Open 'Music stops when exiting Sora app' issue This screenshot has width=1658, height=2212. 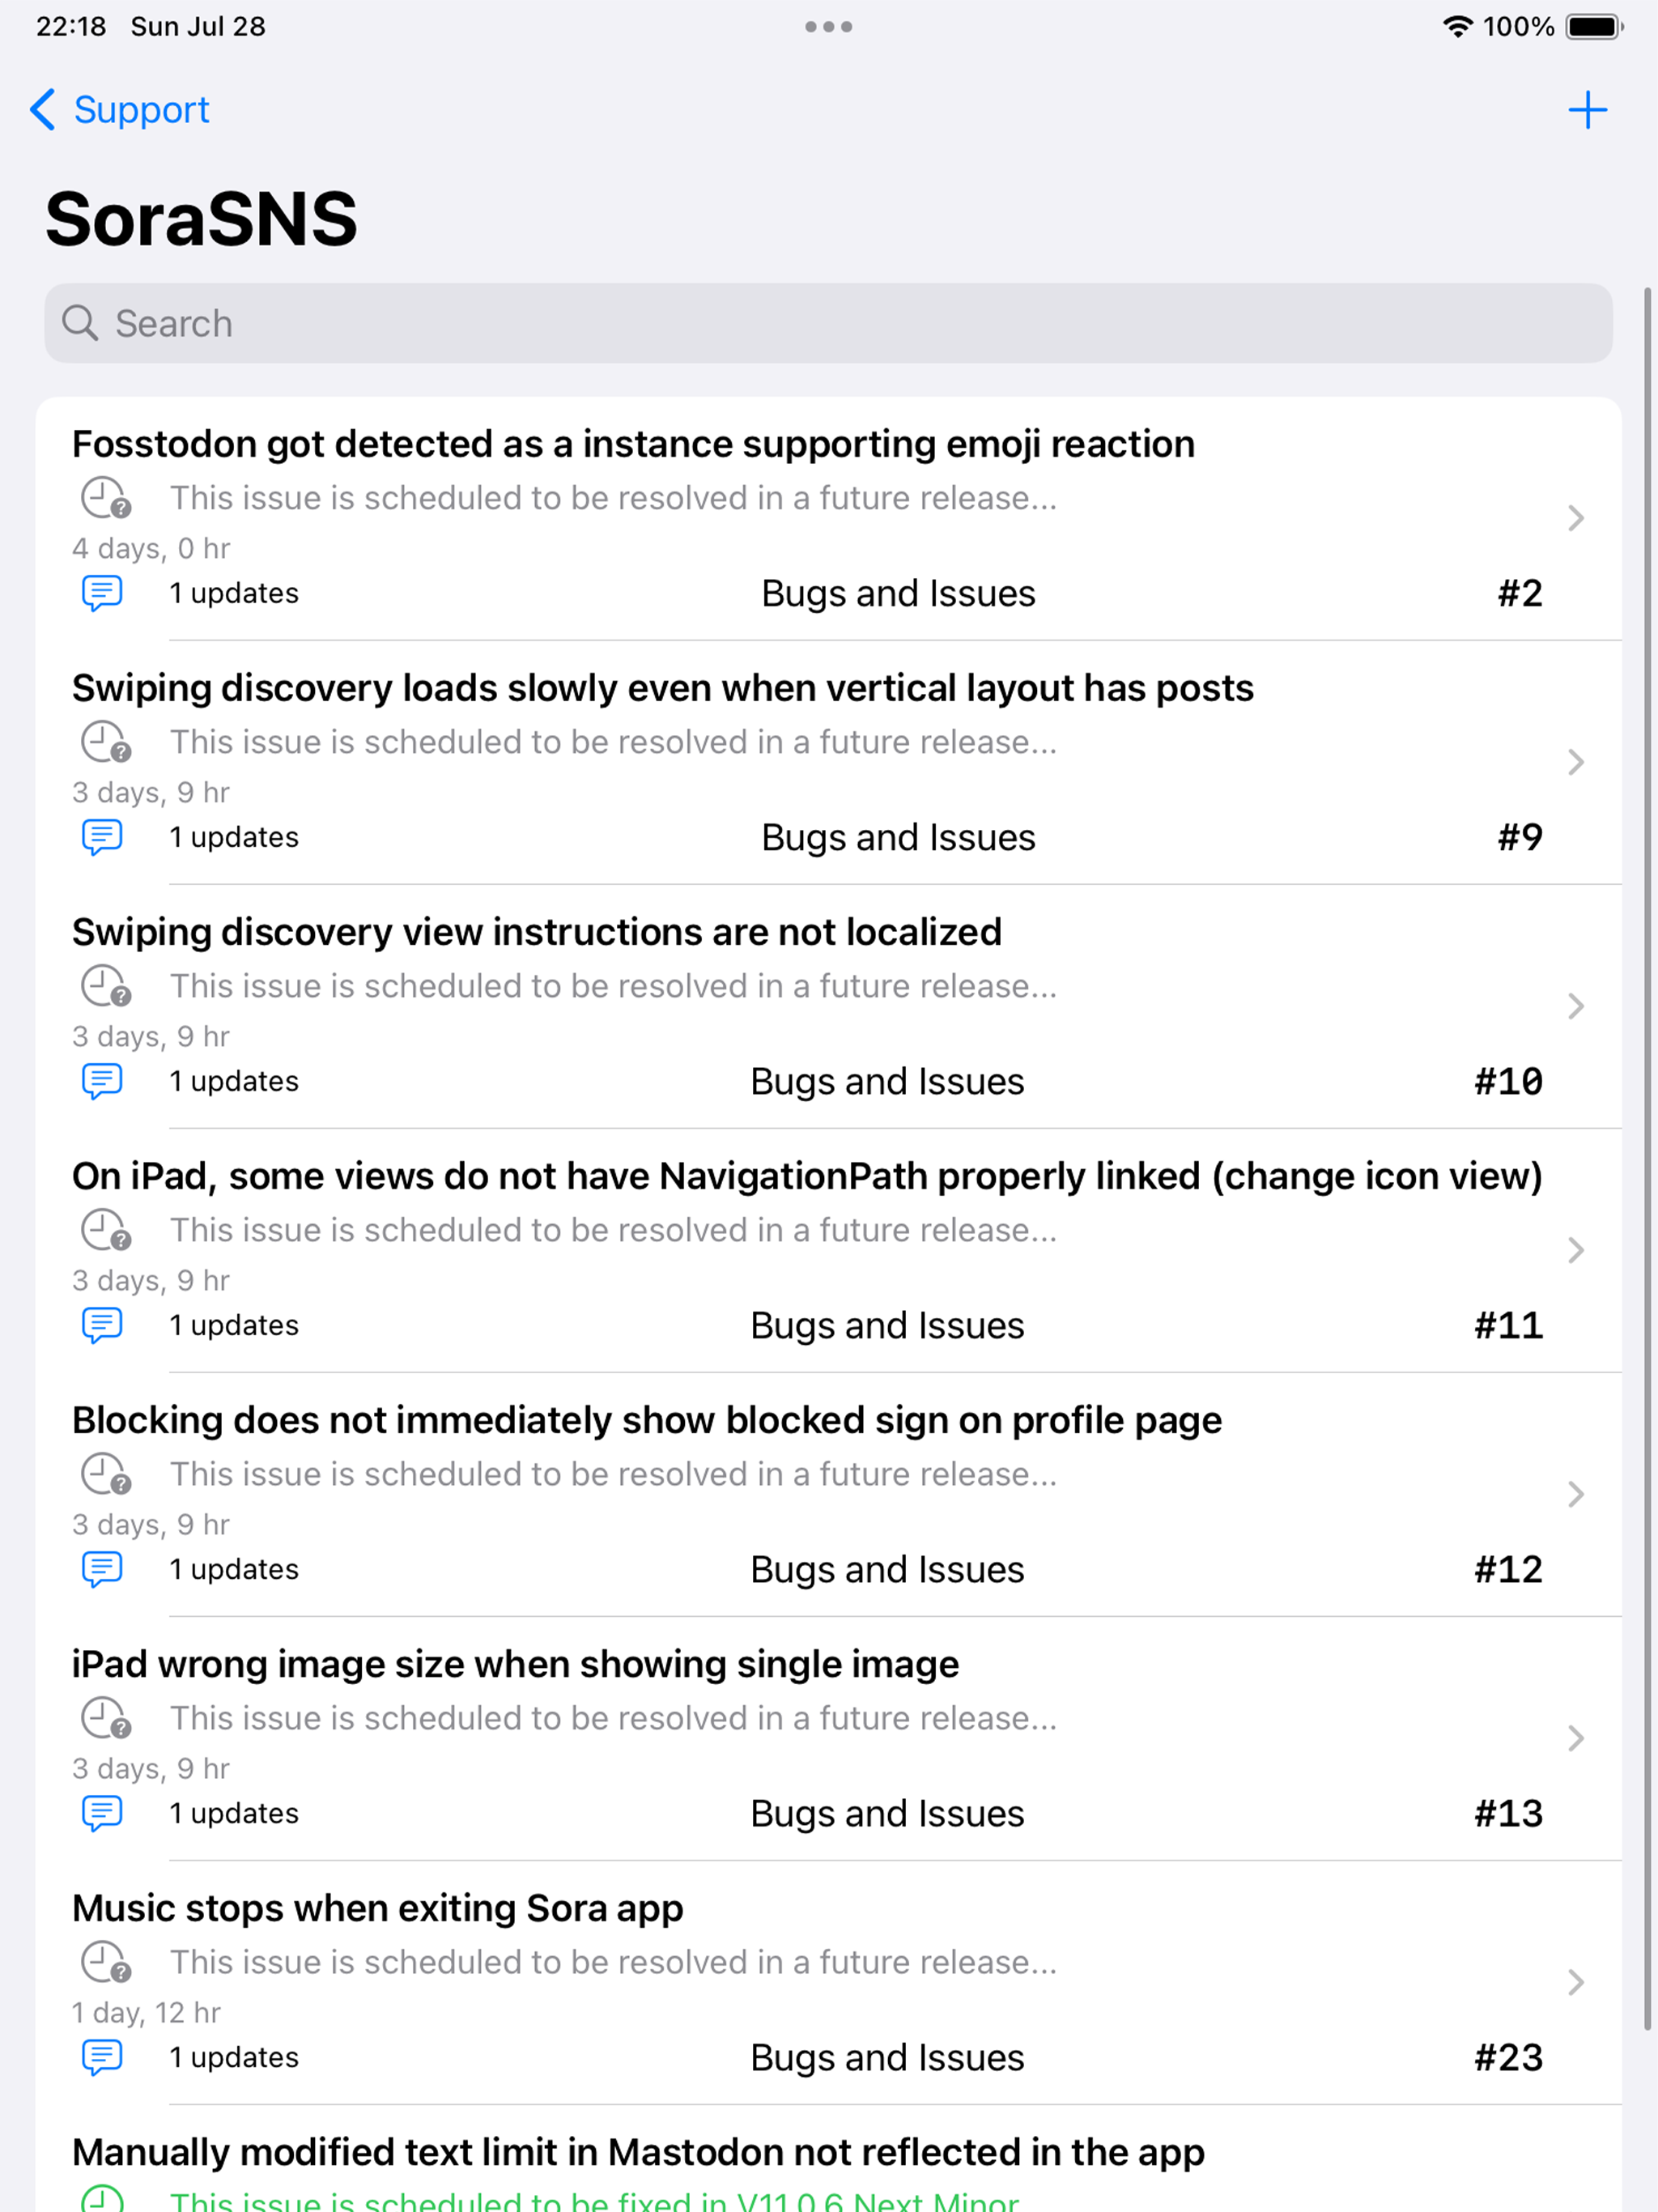tap(828, 1982)
